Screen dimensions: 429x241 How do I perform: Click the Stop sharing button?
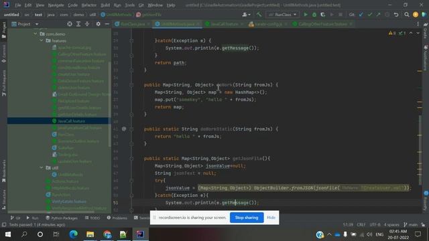click(x=247, y=218)
